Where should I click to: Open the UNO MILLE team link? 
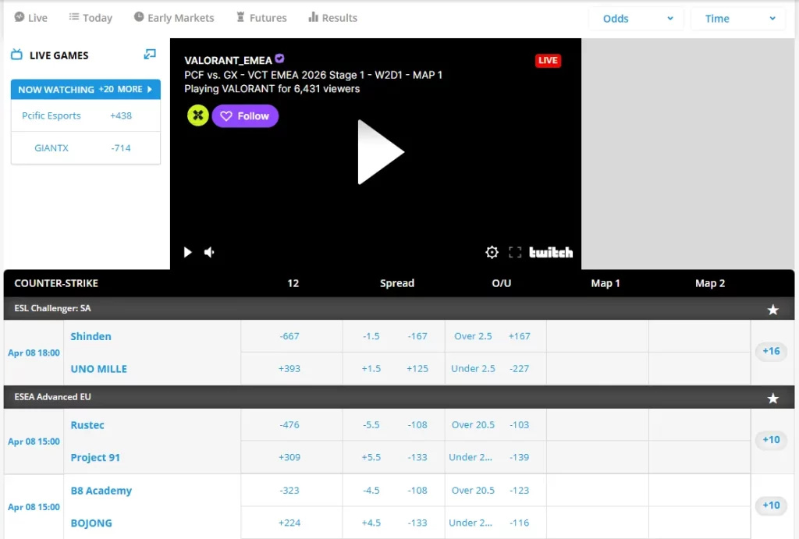tap(99, 369)
